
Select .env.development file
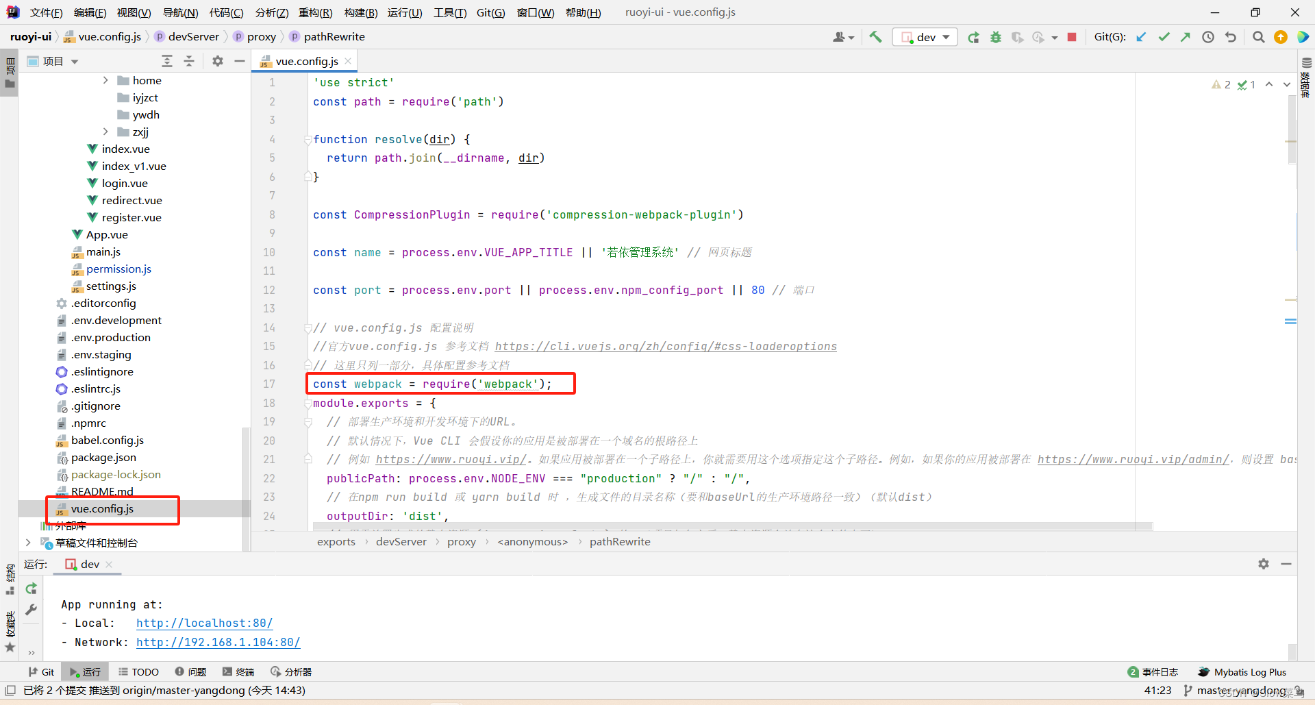(116, 321)
